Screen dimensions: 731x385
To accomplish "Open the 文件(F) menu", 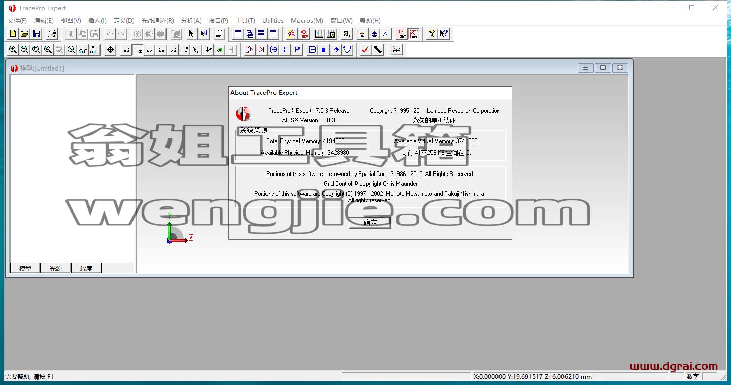I will point(17,21).
